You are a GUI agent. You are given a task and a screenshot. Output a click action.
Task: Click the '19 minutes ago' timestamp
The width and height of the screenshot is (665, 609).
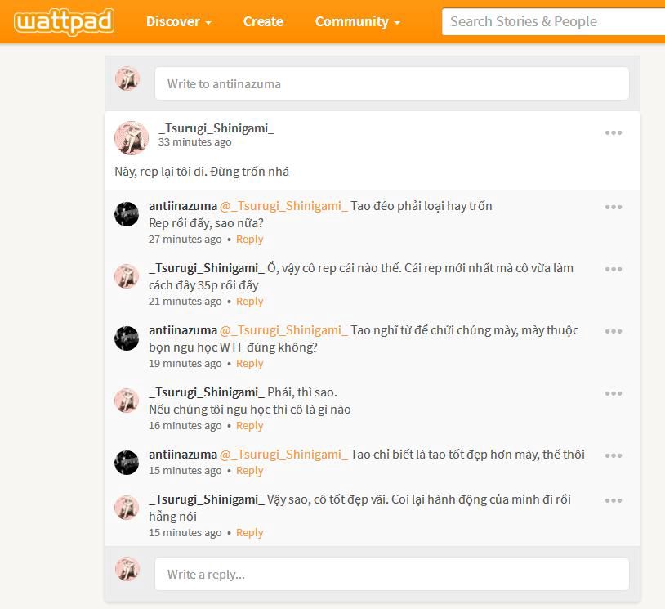pos(185,364)
